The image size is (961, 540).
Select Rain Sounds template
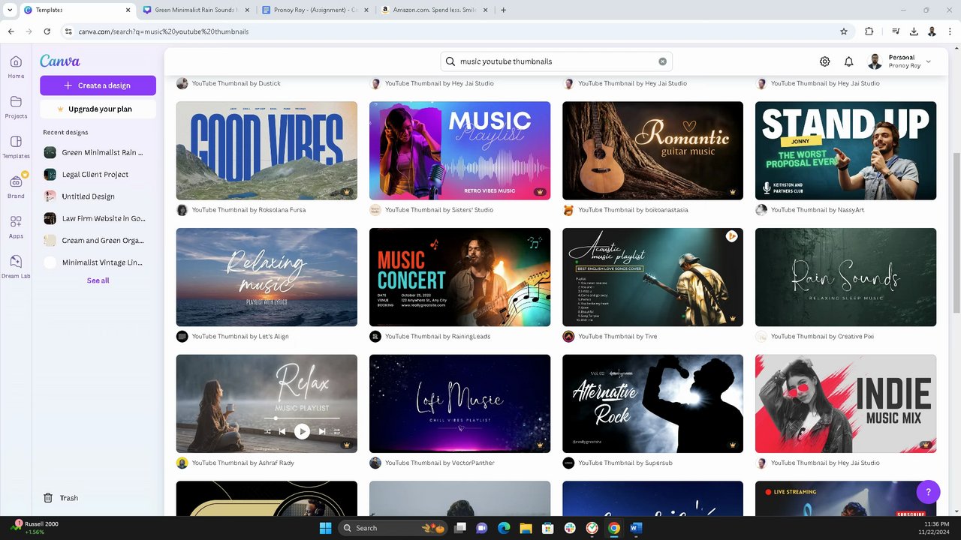point(845,277)
